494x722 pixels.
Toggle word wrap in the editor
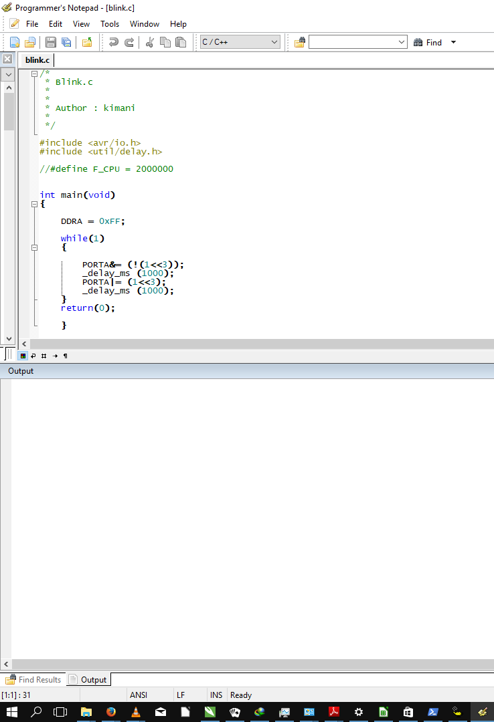click(x=33, y=356)
